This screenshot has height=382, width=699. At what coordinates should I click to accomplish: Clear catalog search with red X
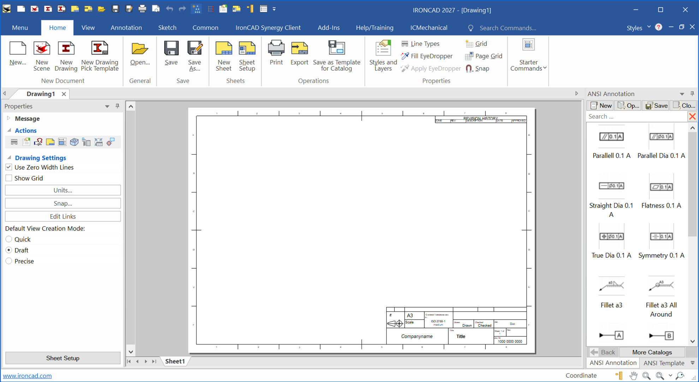coord(692,117)
